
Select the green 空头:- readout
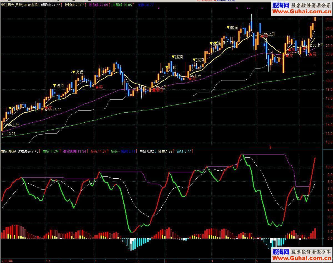click(x=115, y=151)
